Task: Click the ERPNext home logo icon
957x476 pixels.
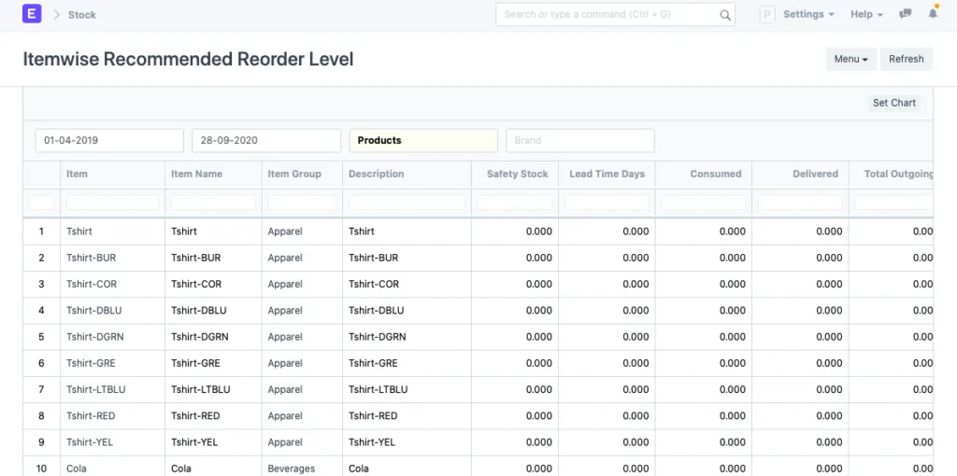Action: click(32, 14)
